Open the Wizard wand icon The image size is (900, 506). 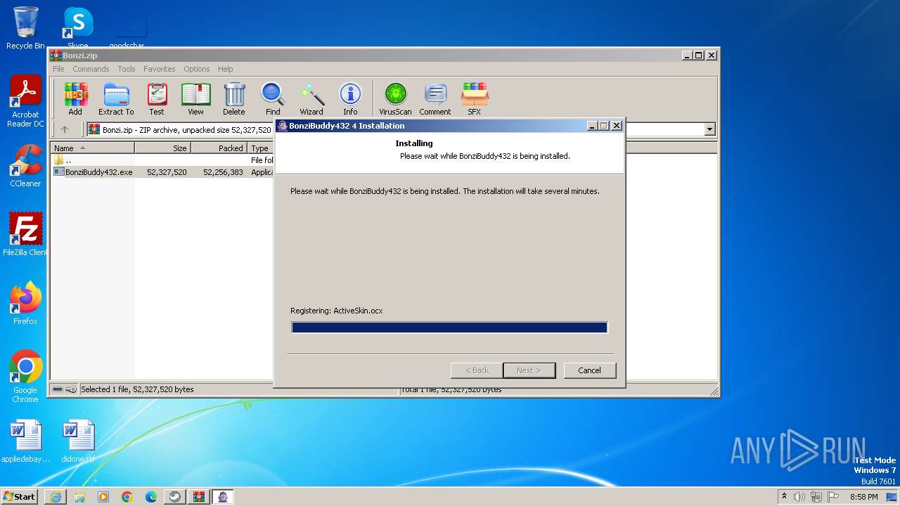click(311, 98)
